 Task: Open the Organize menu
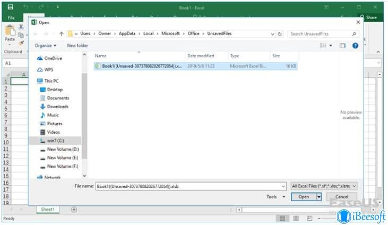coord(46,46)
